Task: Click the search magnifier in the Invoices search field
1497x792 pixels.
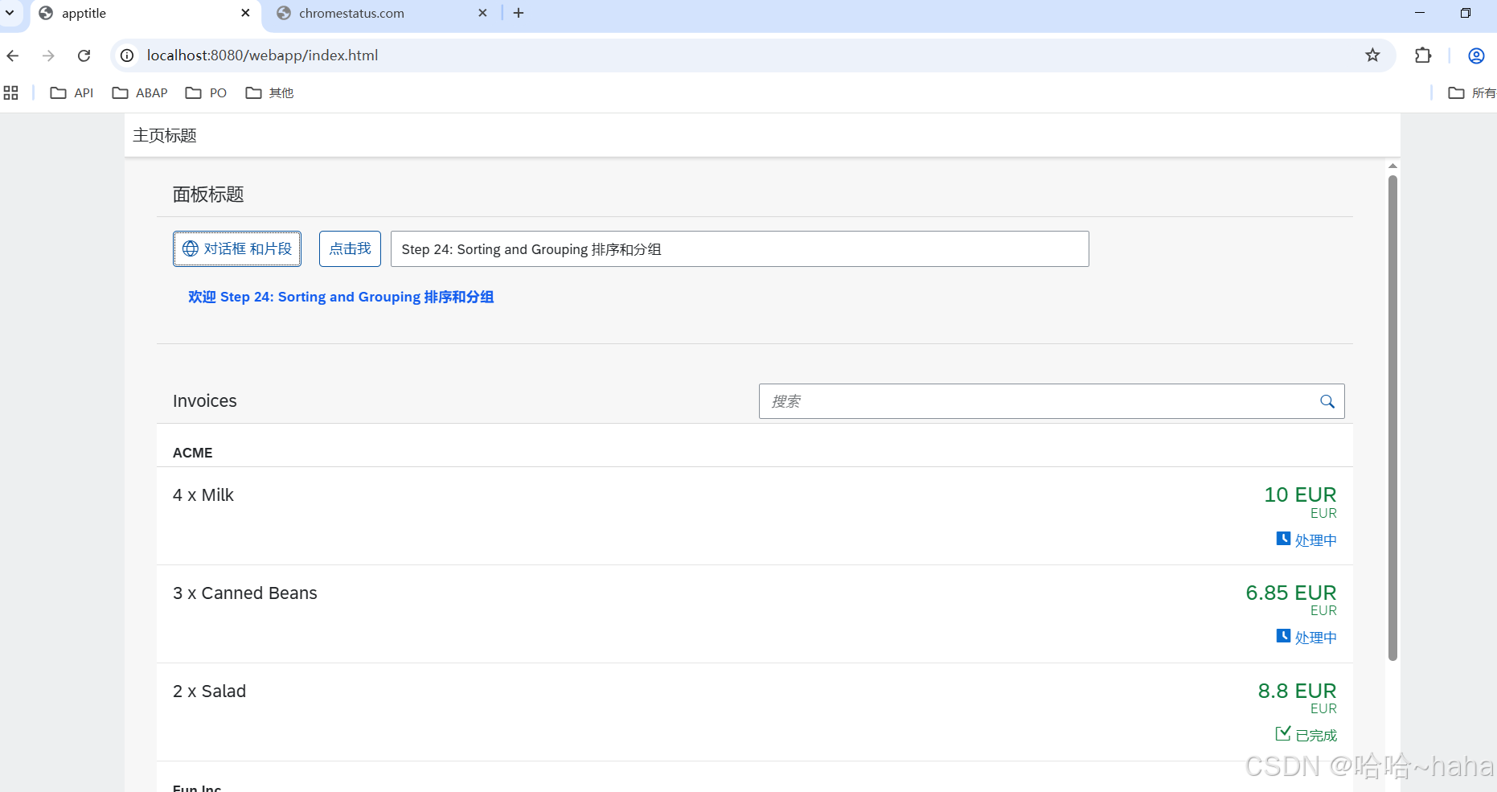Action: click(x=1327, y=401)
